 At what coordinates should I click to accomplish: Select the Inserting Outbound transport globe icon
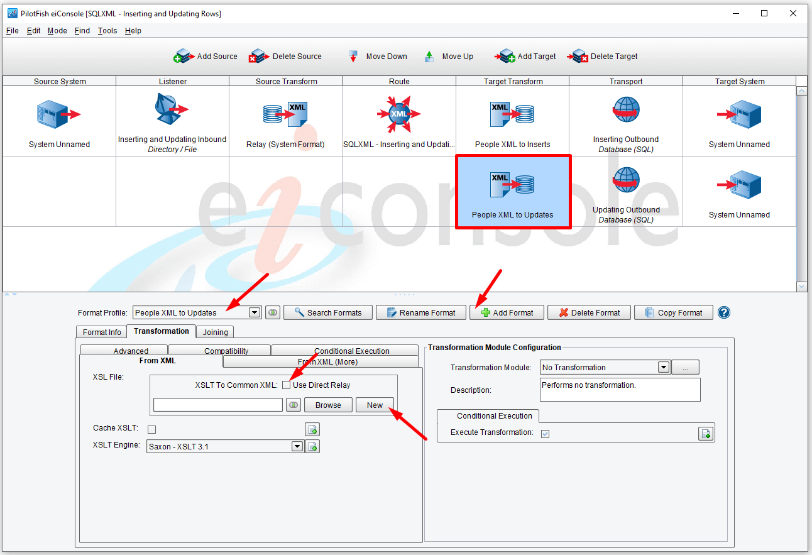point(625,110)
